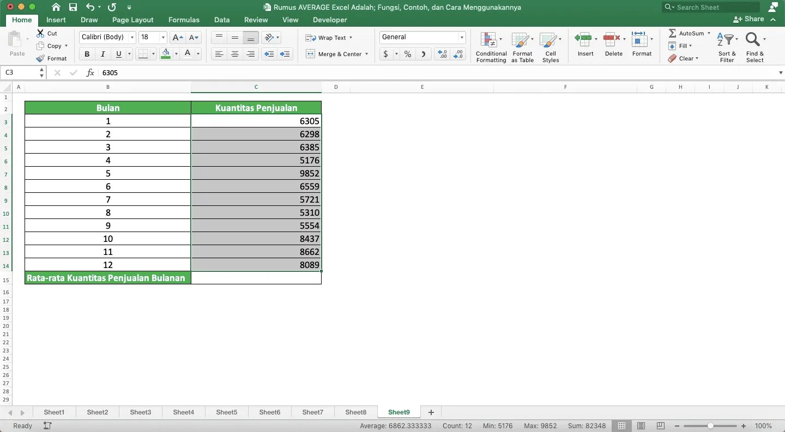Increase the indent
Viewport: 785px width, 432px height.
pyautogui.click(x=285, y=54)
